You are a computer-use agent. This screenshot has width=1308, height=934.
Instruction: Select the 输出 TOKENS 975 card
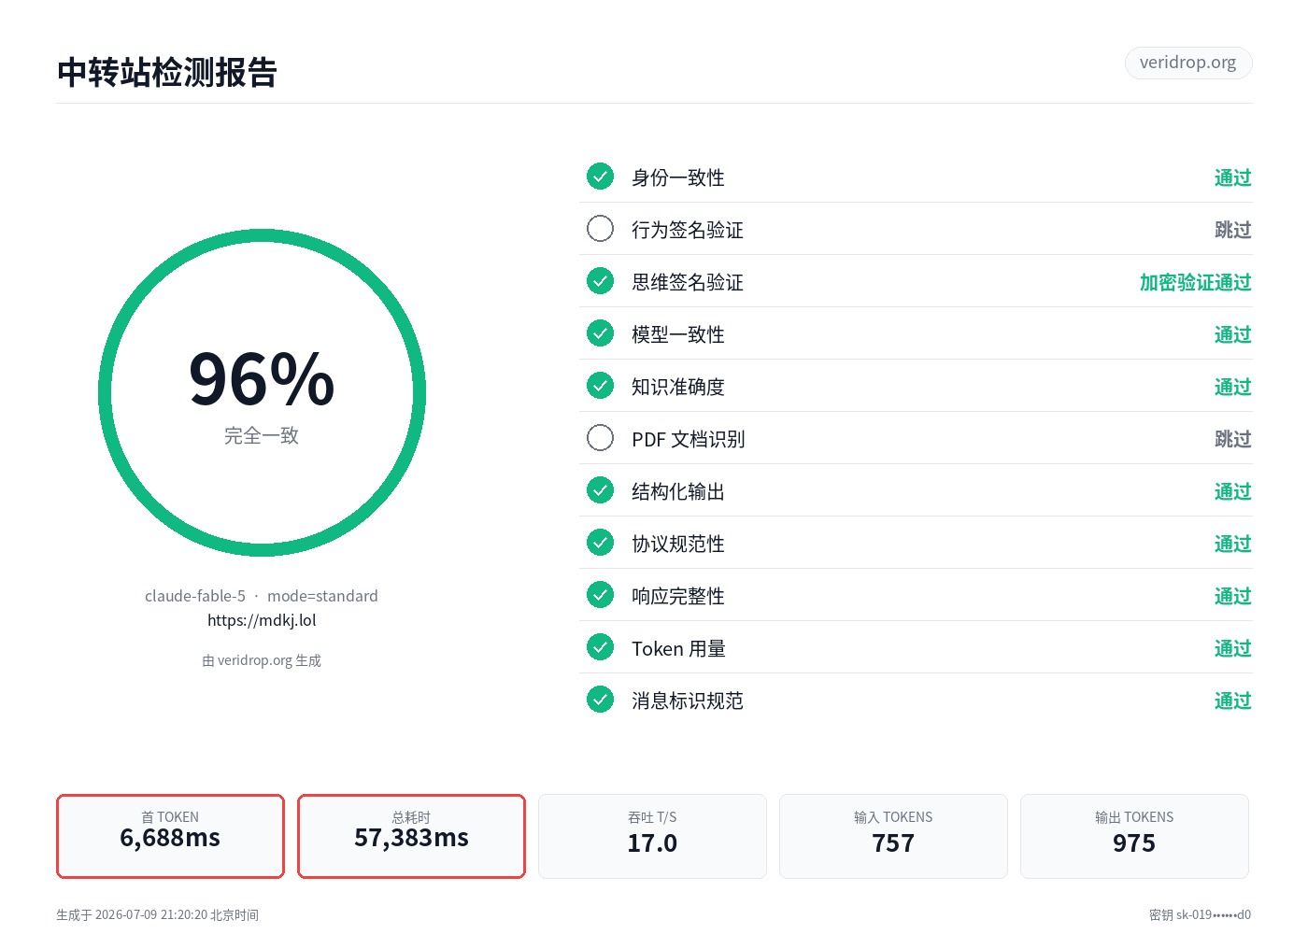coord(1134,836)
